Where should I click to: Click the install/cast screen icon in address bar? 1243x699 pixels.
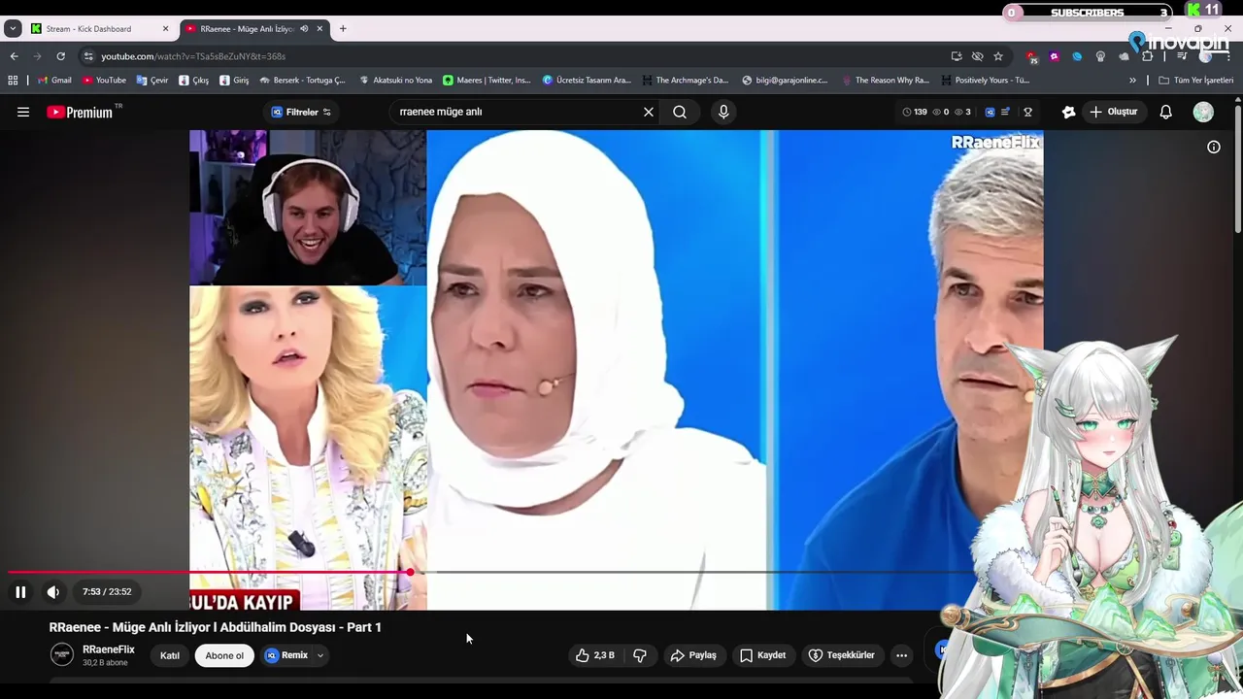[x=957, y=56]
